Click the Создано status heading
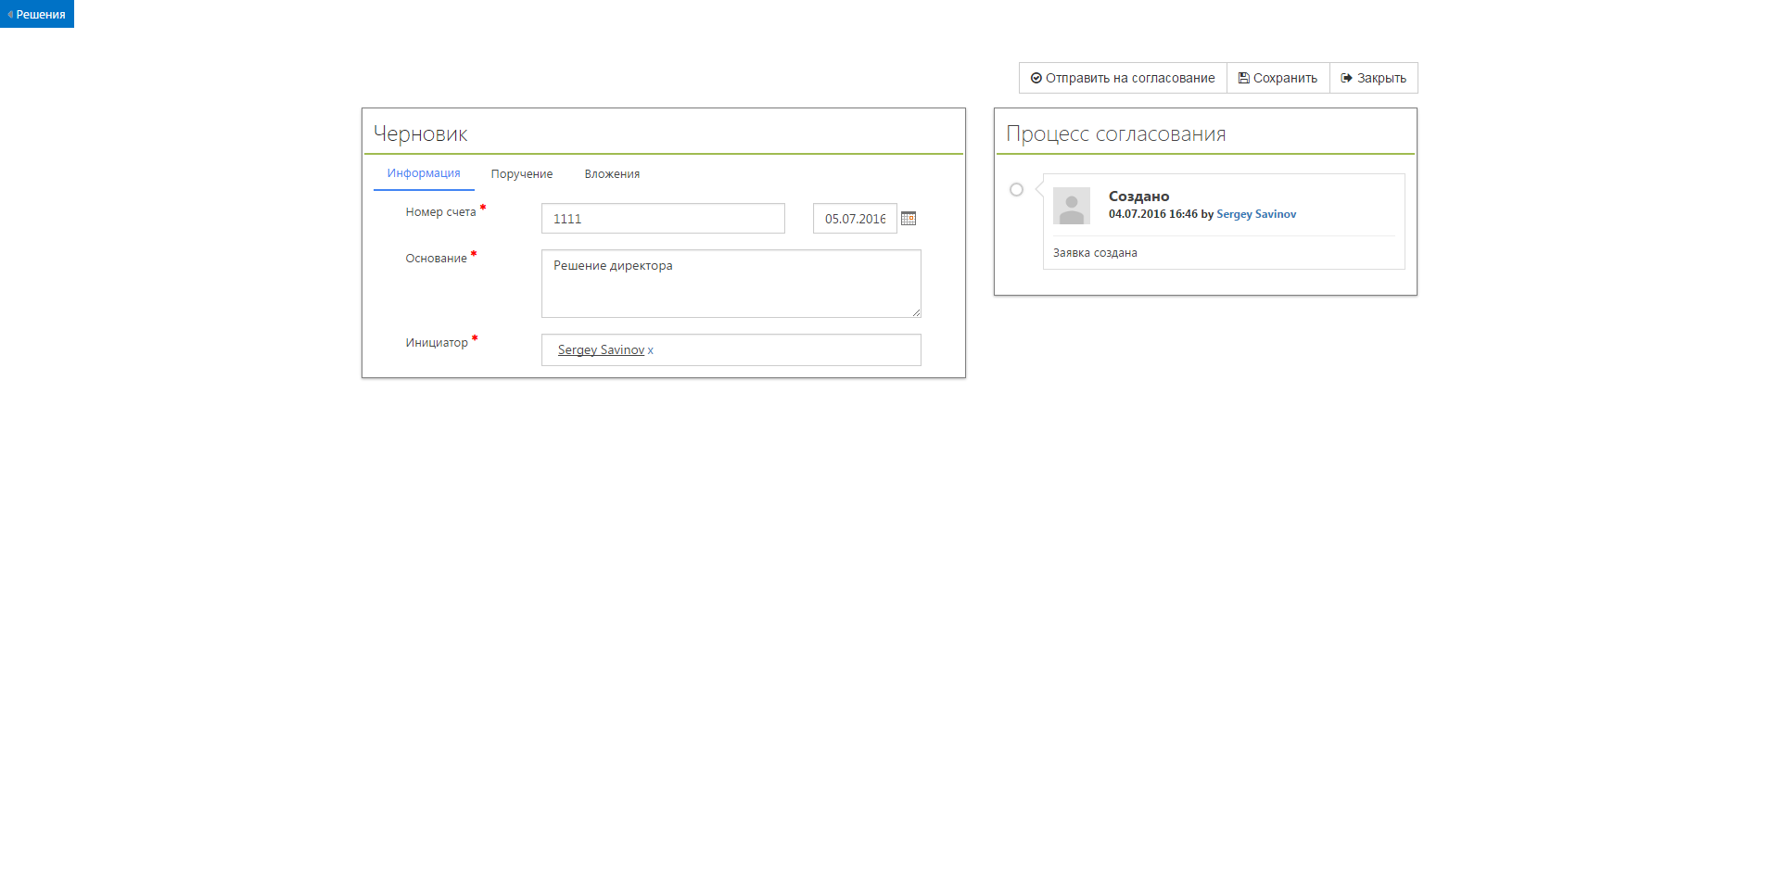Image resolution: width=1780 pixels, height=875 pixels. coord(1139,197)
